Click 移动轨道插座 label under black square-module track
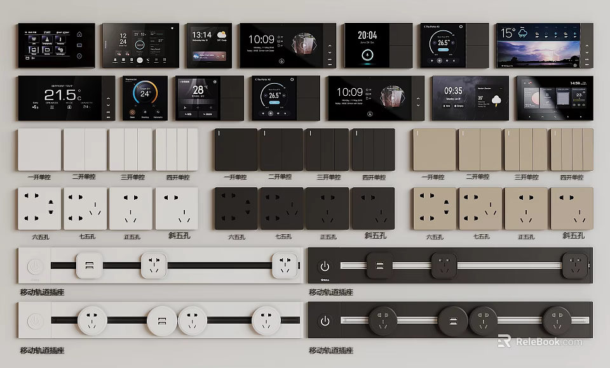The height and width of the screenshot is (368, 610). click(331, 292)
